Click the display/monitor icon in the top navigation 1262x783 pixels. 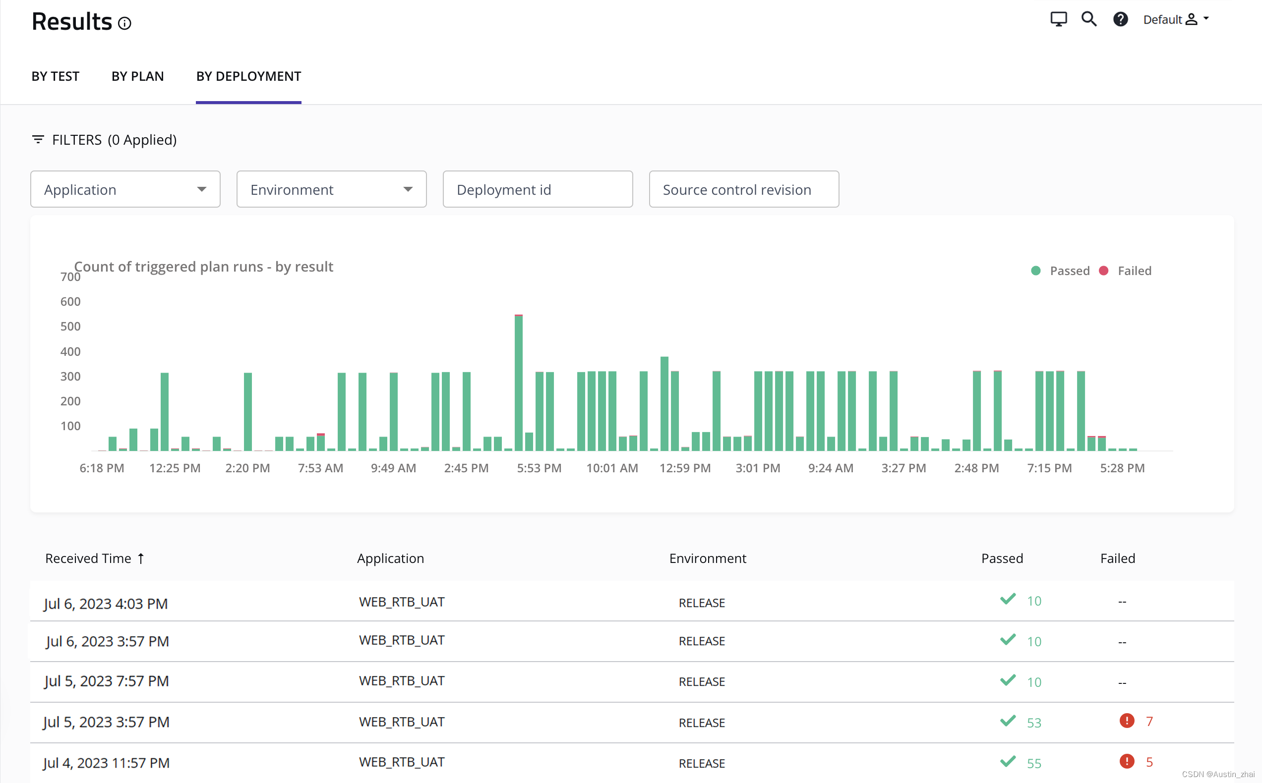coord(1058,18)
